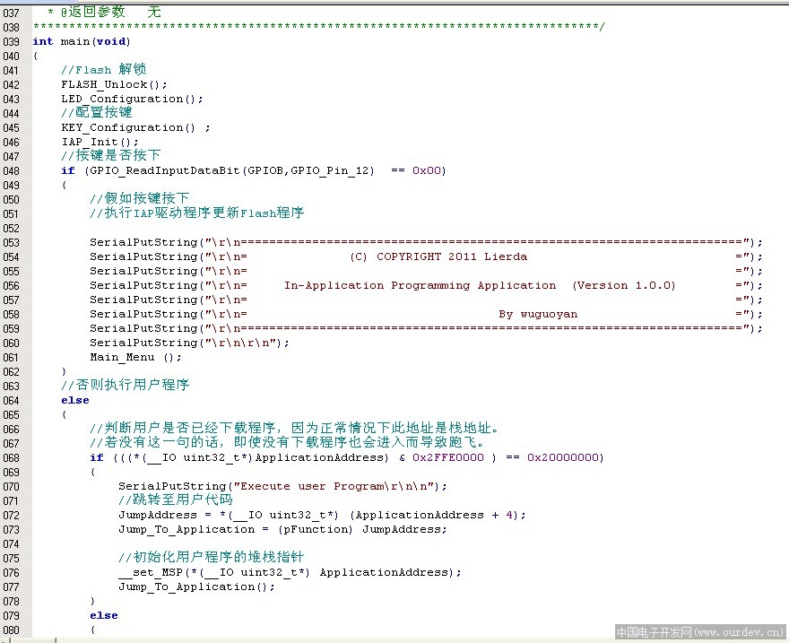Click 'In-Application Programming Application' string text
Image resolution: width=789 pixels, height=643 pixels.
(421, 285)
